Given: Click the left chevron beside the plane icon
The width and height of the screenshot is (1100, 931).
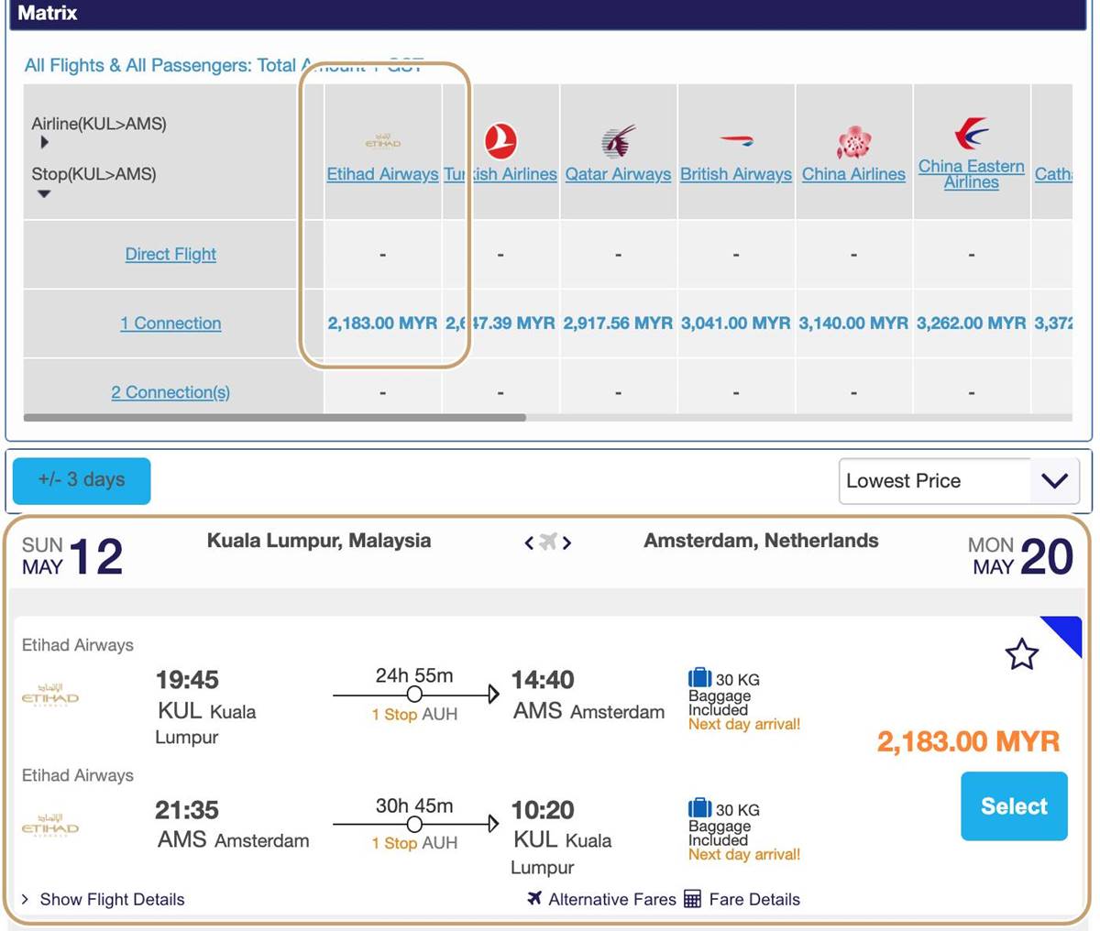Looking at the screenshot, I should pyautogui.click(x=529, y=542).
